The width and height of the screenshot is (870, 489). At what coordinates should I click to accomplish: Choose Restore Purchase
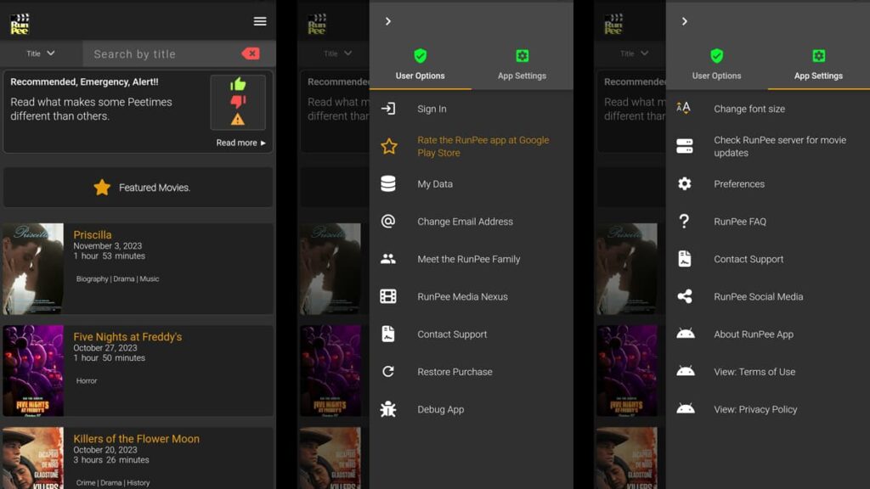click(x=455, y=372)
